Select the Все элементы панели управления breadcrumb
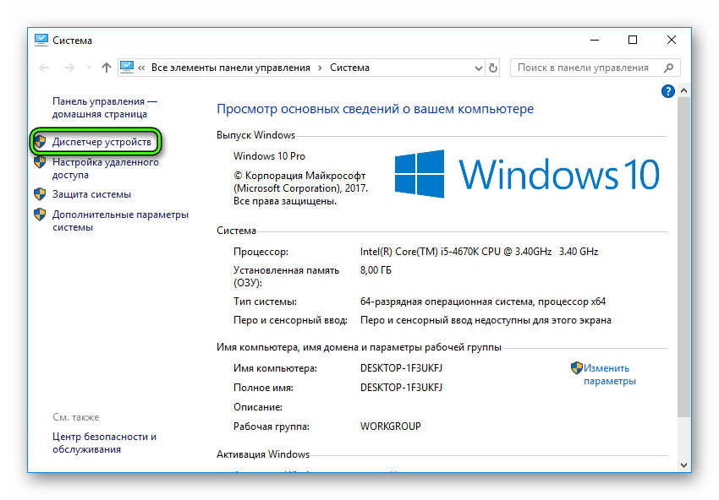The height and width of the screenshot is (500, 719). pyautogui.click(x=230, y=68)
